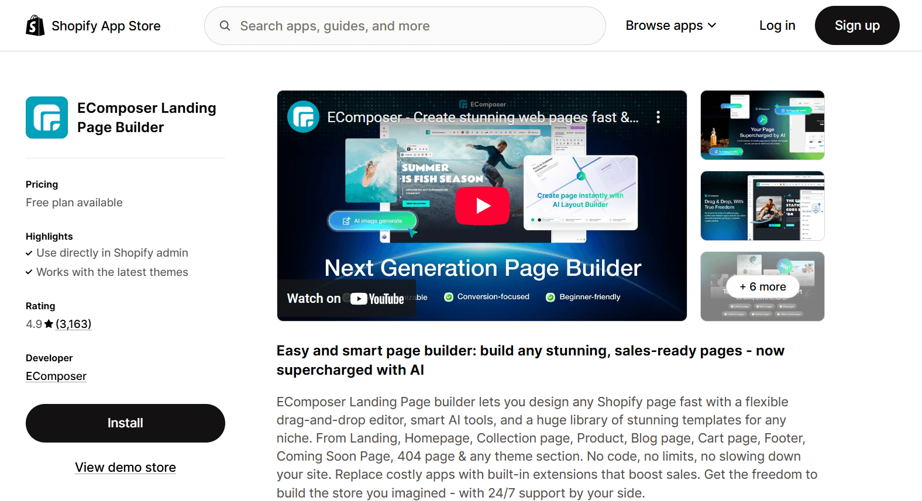Click Works with the latest themes highlight
Viewport: 922px width, 501px height.
(x=112, y=272)
